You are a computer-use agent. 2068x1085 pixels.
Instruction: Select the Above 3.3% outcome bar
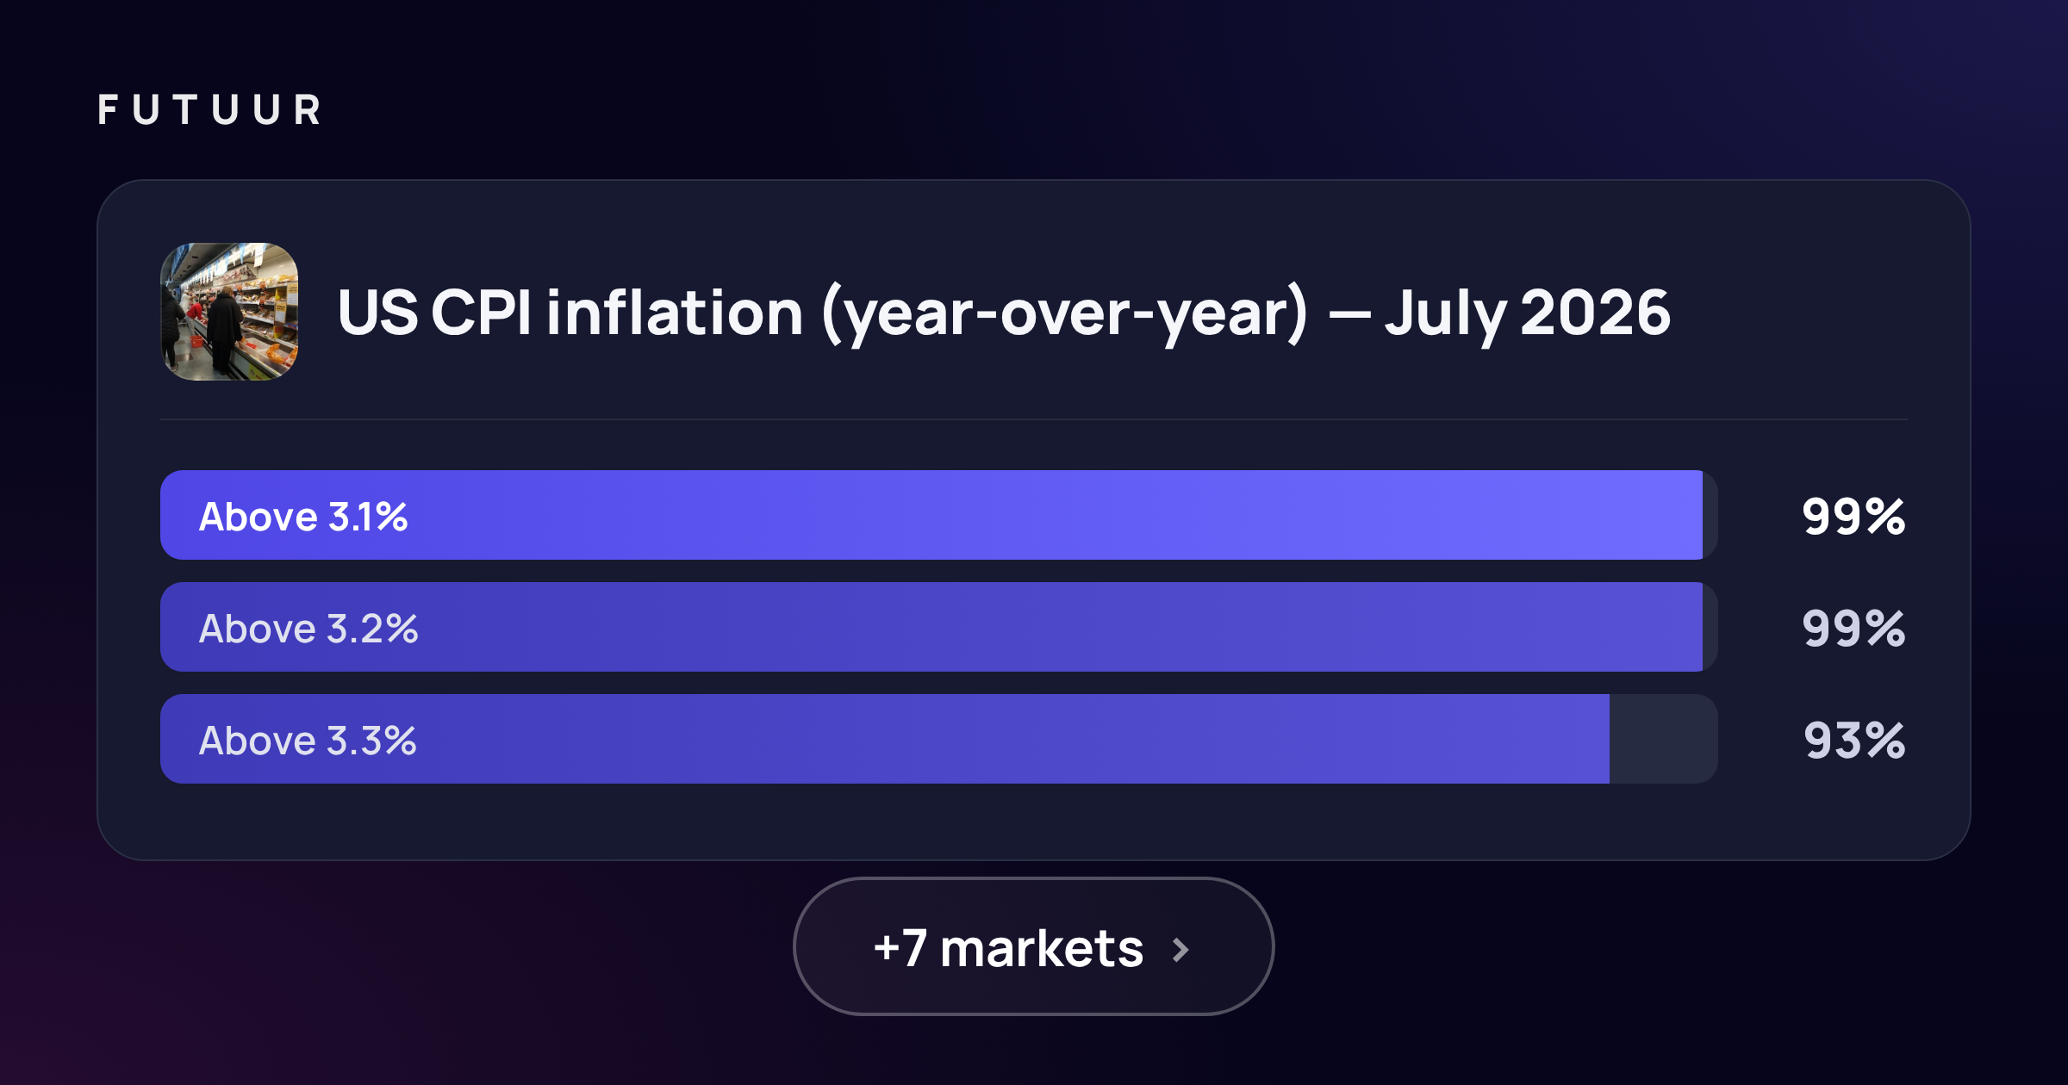939,739
